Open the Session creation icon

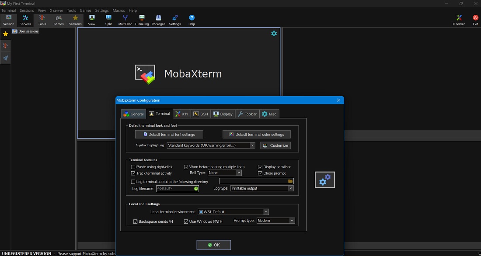(x=8, y=19)
